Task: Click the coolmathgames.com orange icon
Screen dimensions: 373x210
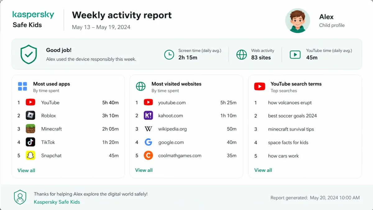Action: 148,156
